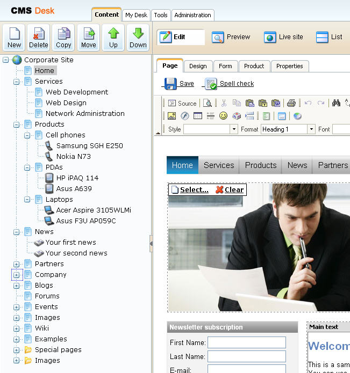
Task: Click the Insert Table icon
Action: 198,116
